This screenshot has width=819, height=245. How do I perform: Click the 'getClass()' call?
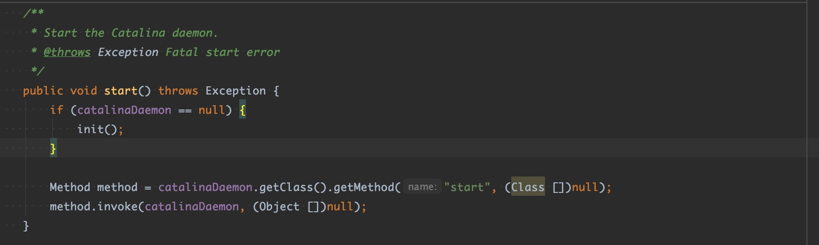293,187
